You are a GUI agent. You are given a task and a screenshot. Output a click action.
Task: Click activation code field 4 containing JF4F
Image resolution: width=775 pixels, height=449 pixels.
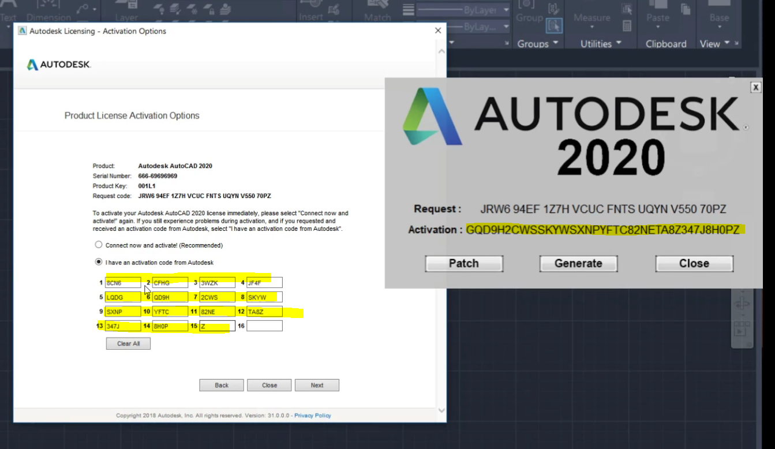[x=264, y=283]
